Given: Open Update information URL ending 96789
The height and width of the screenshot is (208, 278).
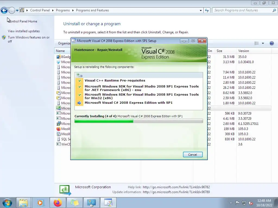Looking at the screenshot, I should [176, 192].
